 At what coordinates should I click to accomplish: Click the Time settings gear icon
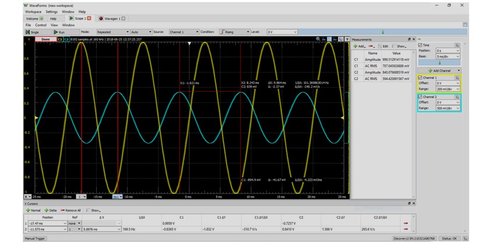coord(457,45)
